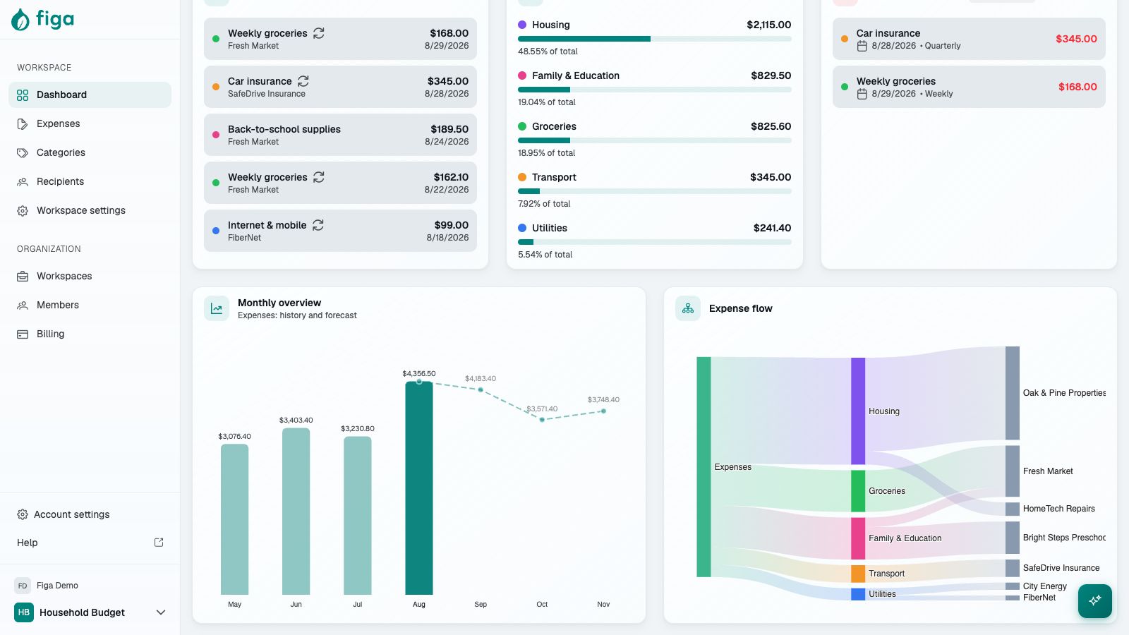1129x635 pixels.
Task: Click the Monthly overview chart icon
Action: point(217,308)
